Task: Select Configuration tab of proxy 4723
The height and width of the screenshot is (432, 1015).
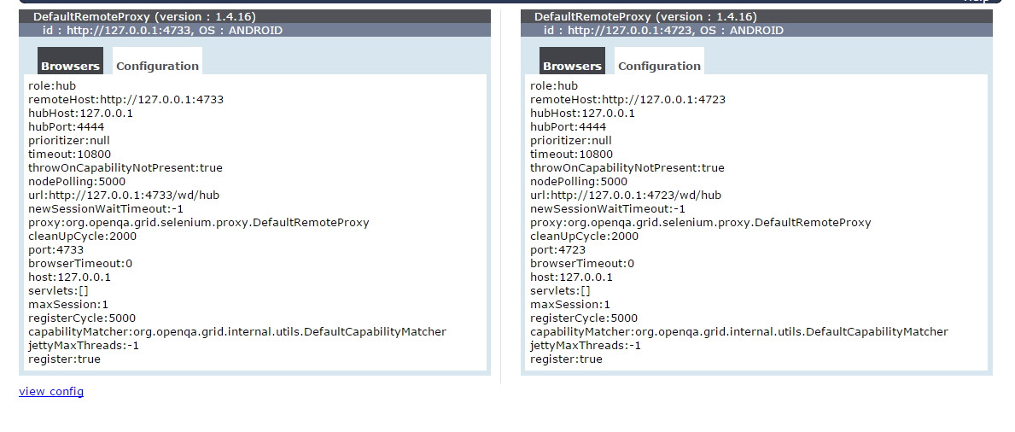Action: pos(659,61)
